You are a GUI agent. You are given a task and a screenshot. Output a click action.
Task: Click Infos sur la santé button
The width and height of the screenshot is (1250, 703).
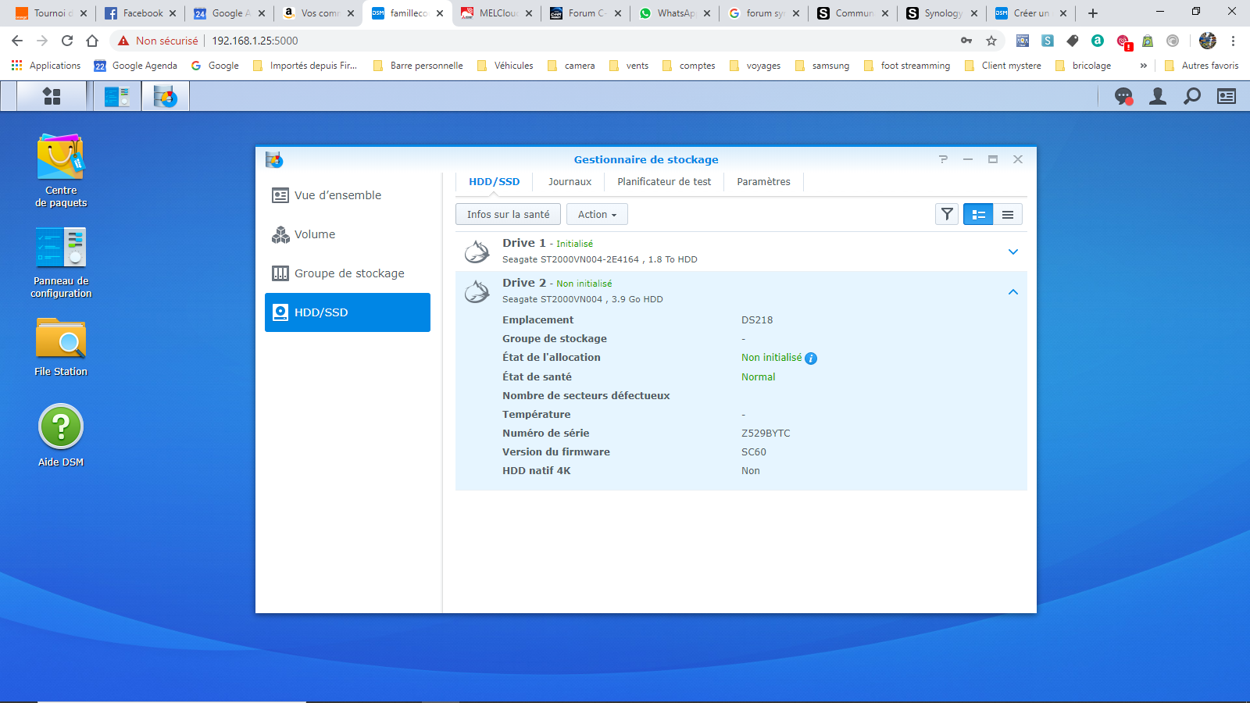[508, 214]
